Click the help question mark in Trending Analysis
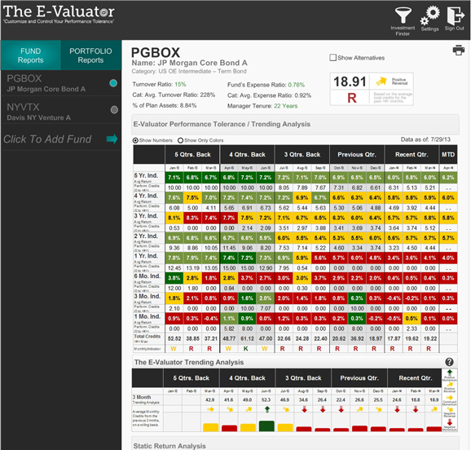The width and height of the screenshot is (471, 450). tap(449, 362)
